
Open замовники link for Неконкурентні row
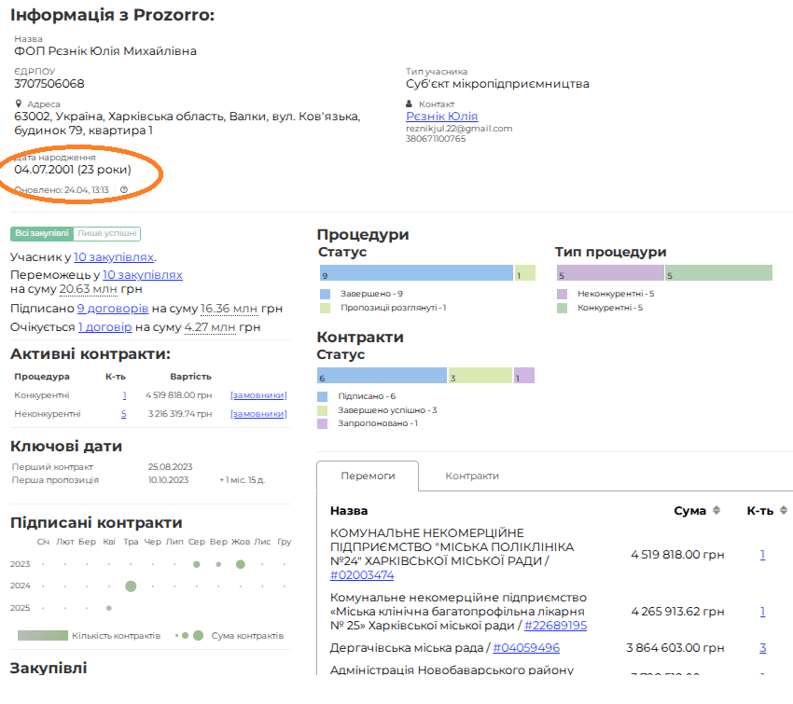pyautogui.click(x=258, y=414)
